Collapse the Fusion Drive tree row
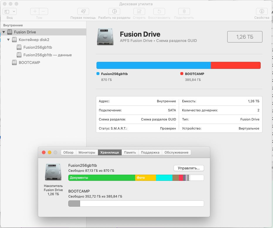Viewport: 273px width, 228px height. [4, 32]
